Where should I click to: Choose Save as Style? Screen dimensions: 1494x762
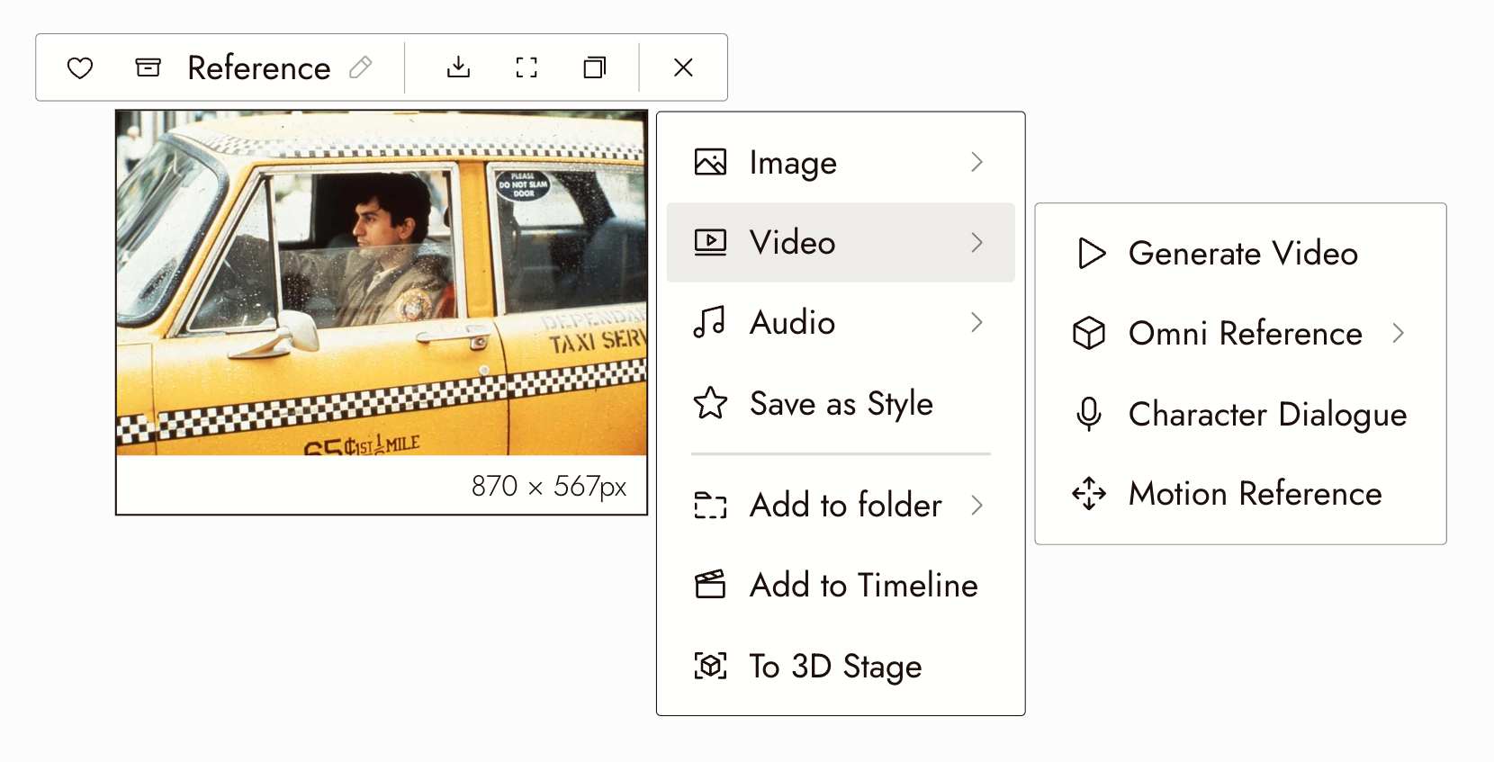[x=841, y=403]
